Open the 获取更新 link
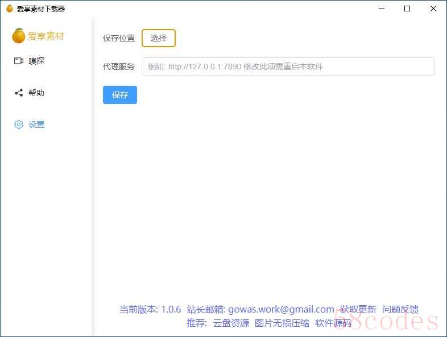This screenshot has width=447, height=337. click(x=358, y=309)
